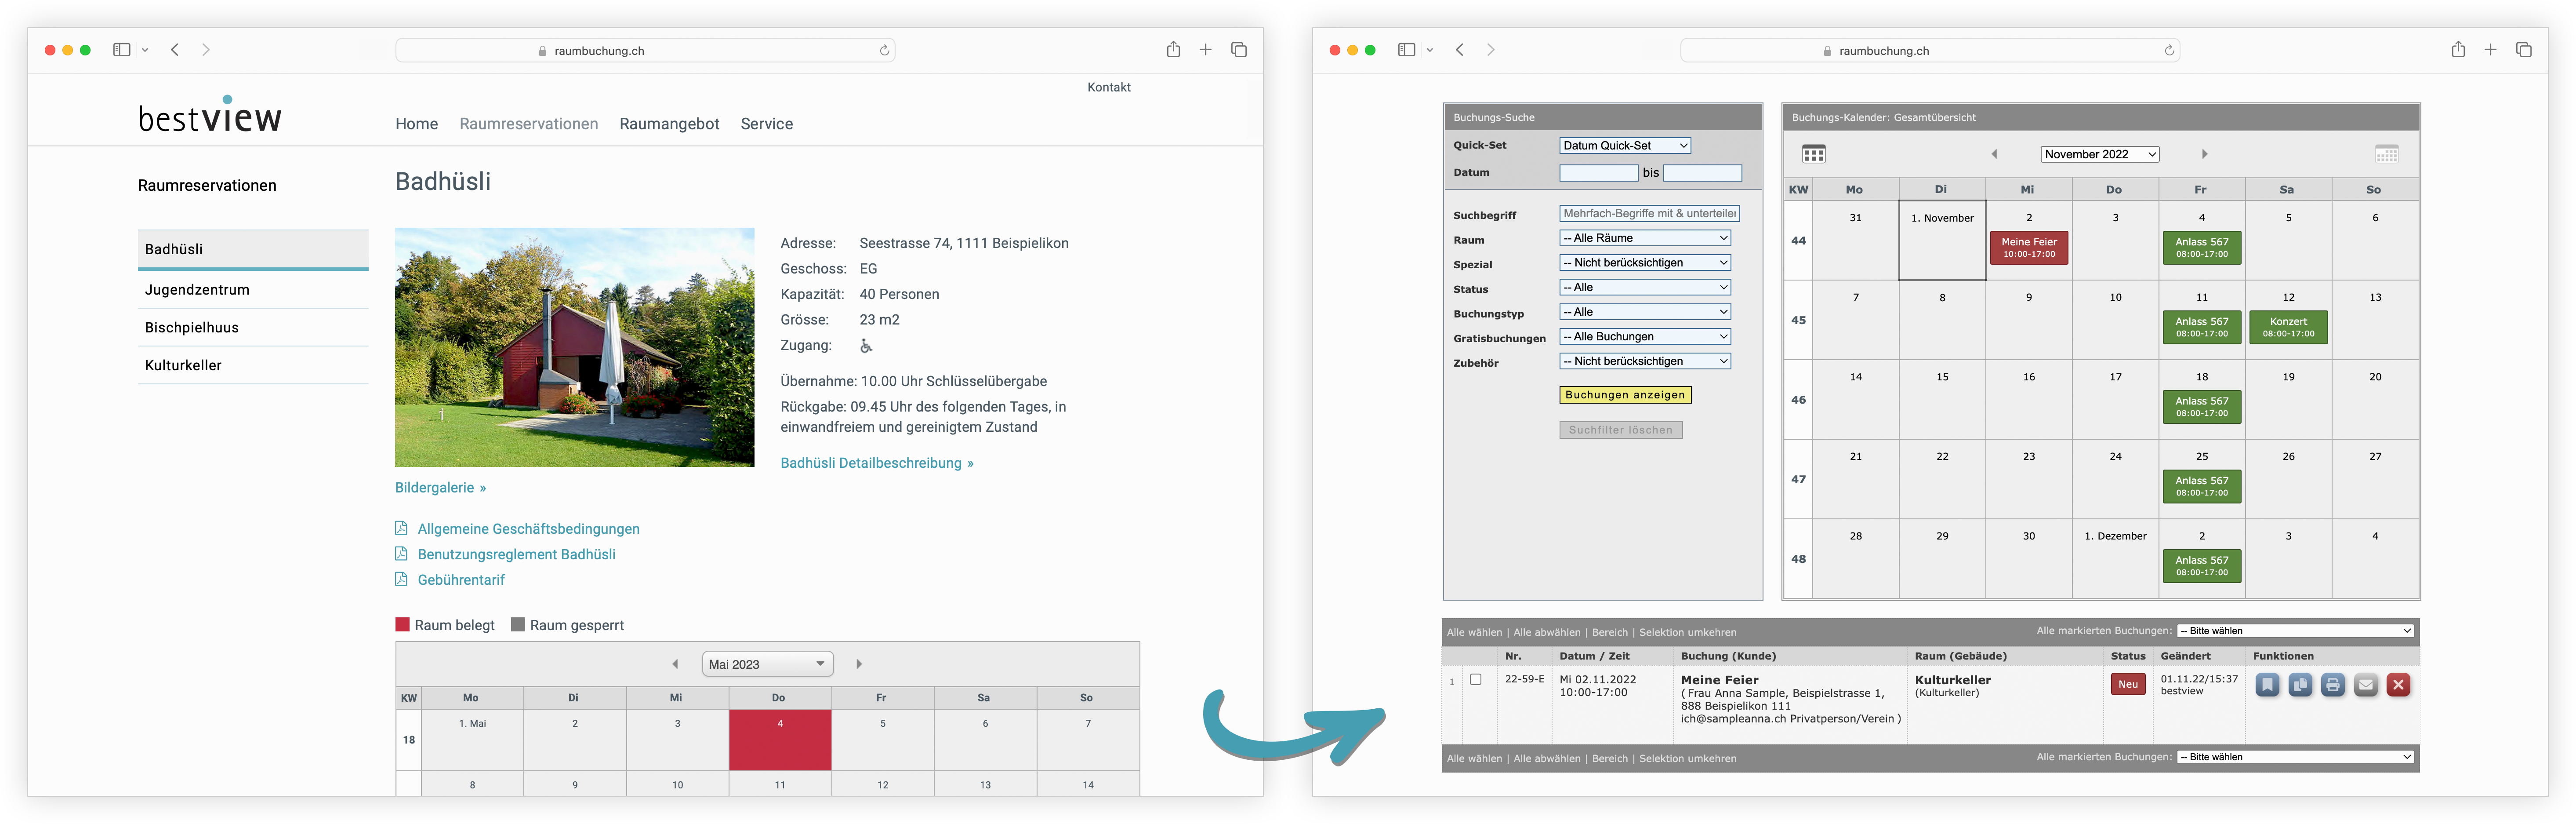Click PDF icon beside Gebührentarif

pyautogui.click(x=401, y=579)
